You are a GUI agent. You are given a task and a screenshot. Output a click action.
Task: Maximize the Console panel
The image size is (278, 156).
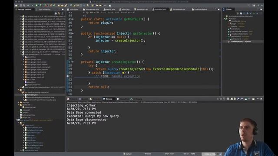coord(261,99)
